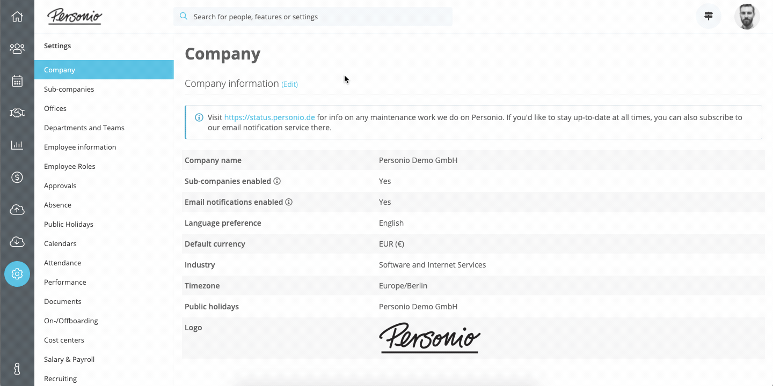
Task: Open the signpost help icon
Action: 709,17
